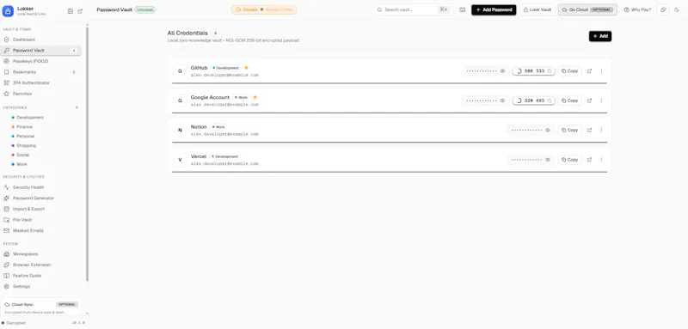Click the GitHub letter G avatar
This screenshot has width=688, height=329.
(180, 71)
